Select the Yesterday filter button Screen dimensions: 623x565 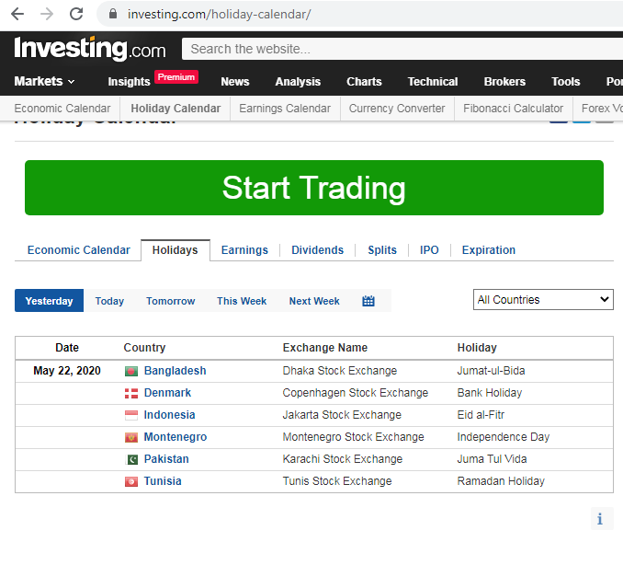[50, 301]
